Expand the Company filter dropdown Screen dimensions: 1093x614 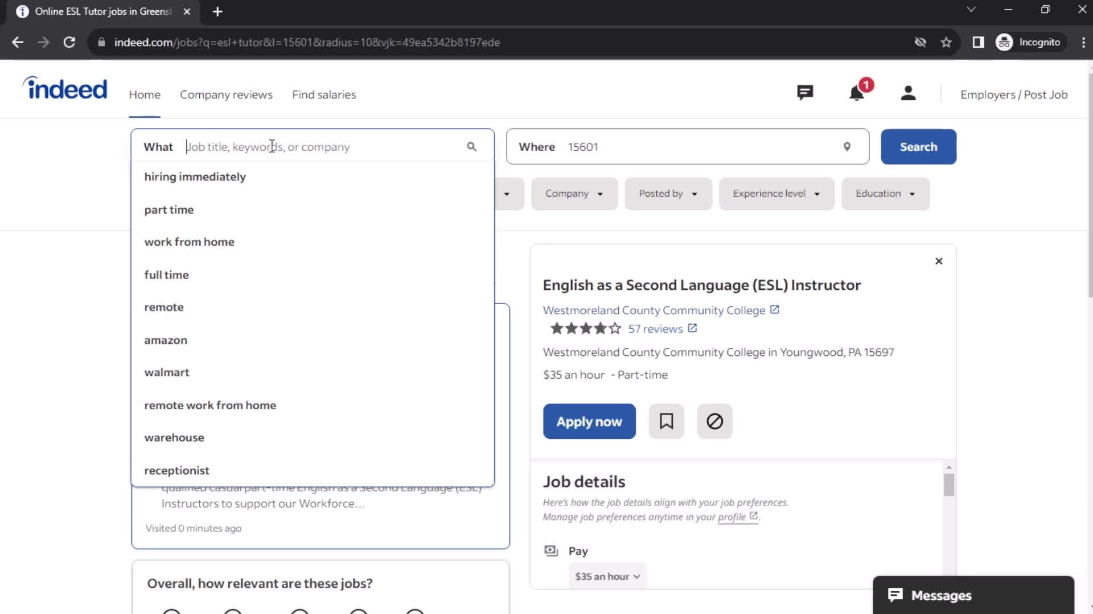[x=573, y=193]
